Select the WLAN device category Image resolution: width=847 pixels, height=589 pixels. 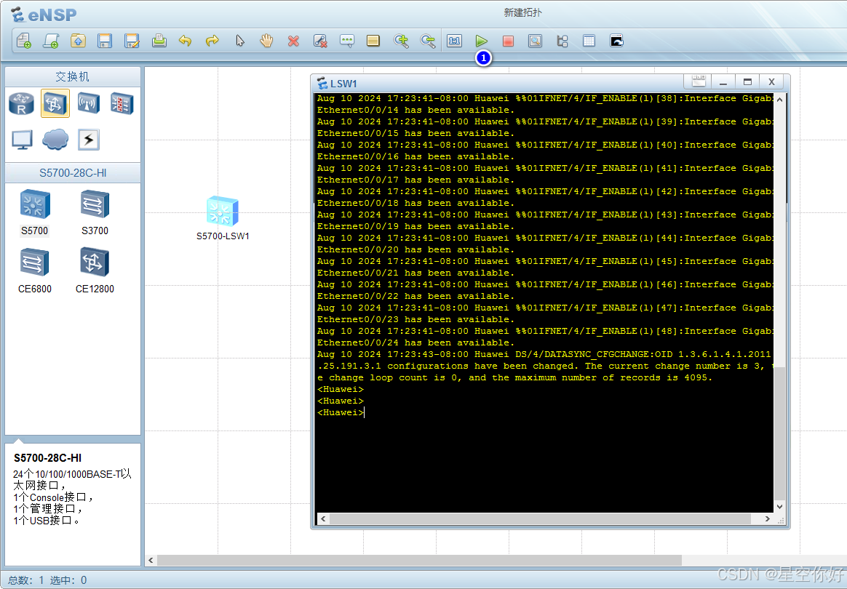click(89, 103)
